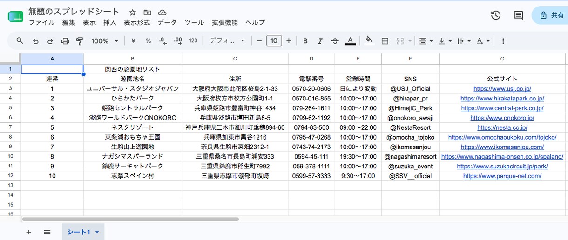Click the move to folder icon
The height and width of the screenshot is (240, 568).
tap(148, 13)
